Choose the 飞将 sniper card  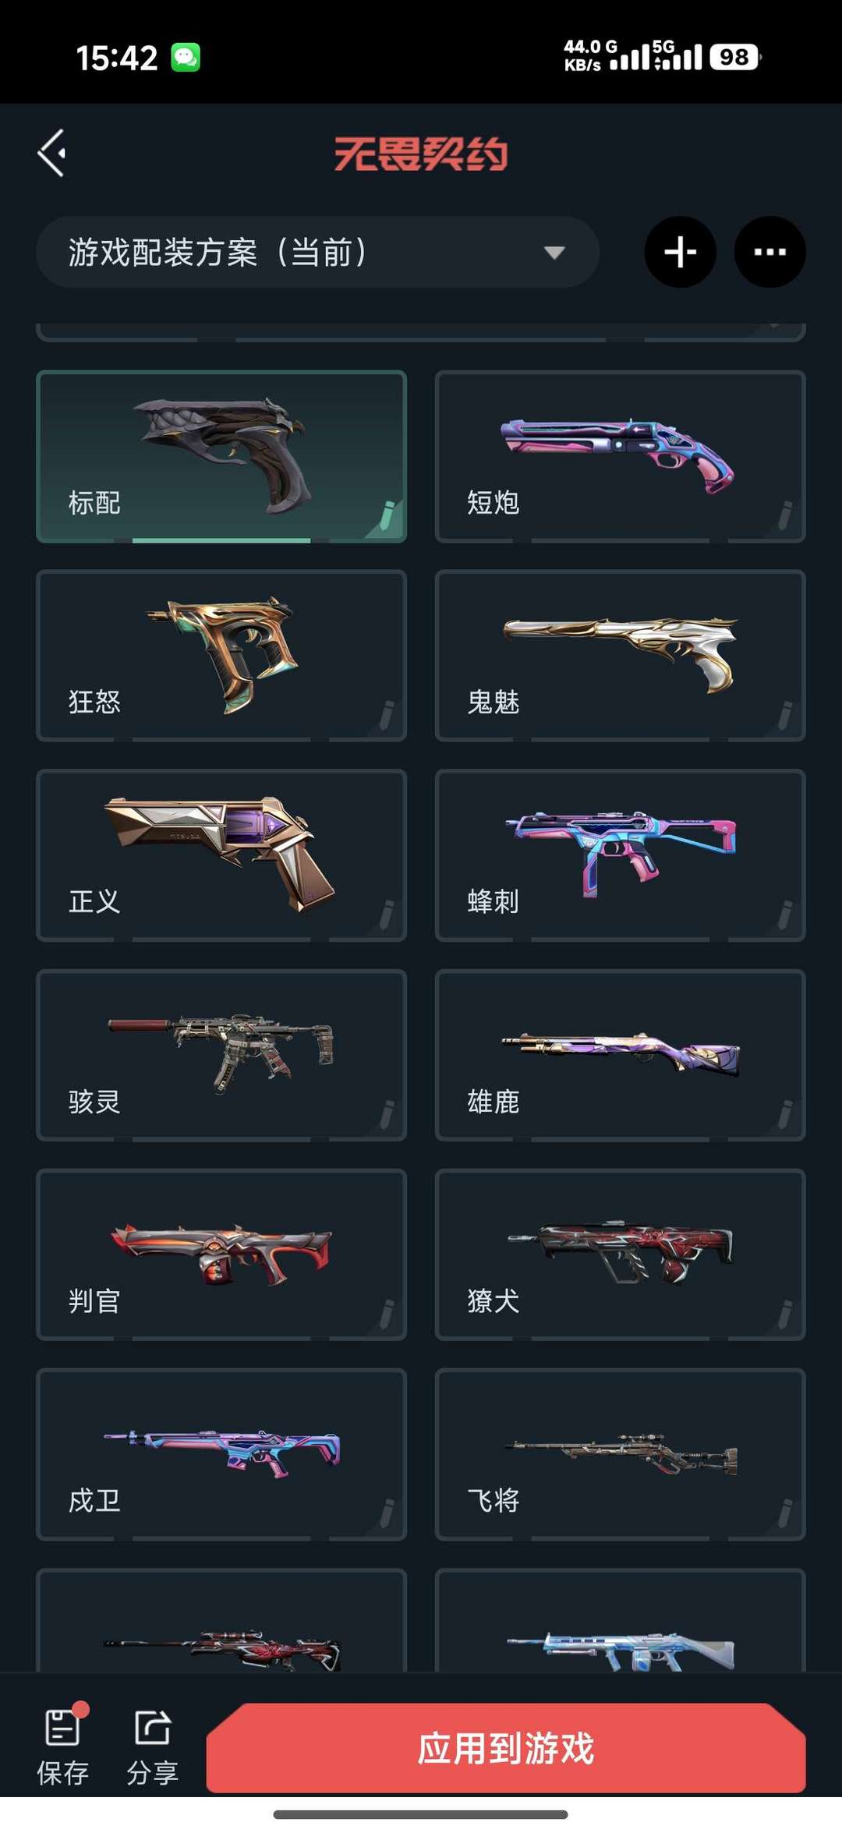[620, 1454]
